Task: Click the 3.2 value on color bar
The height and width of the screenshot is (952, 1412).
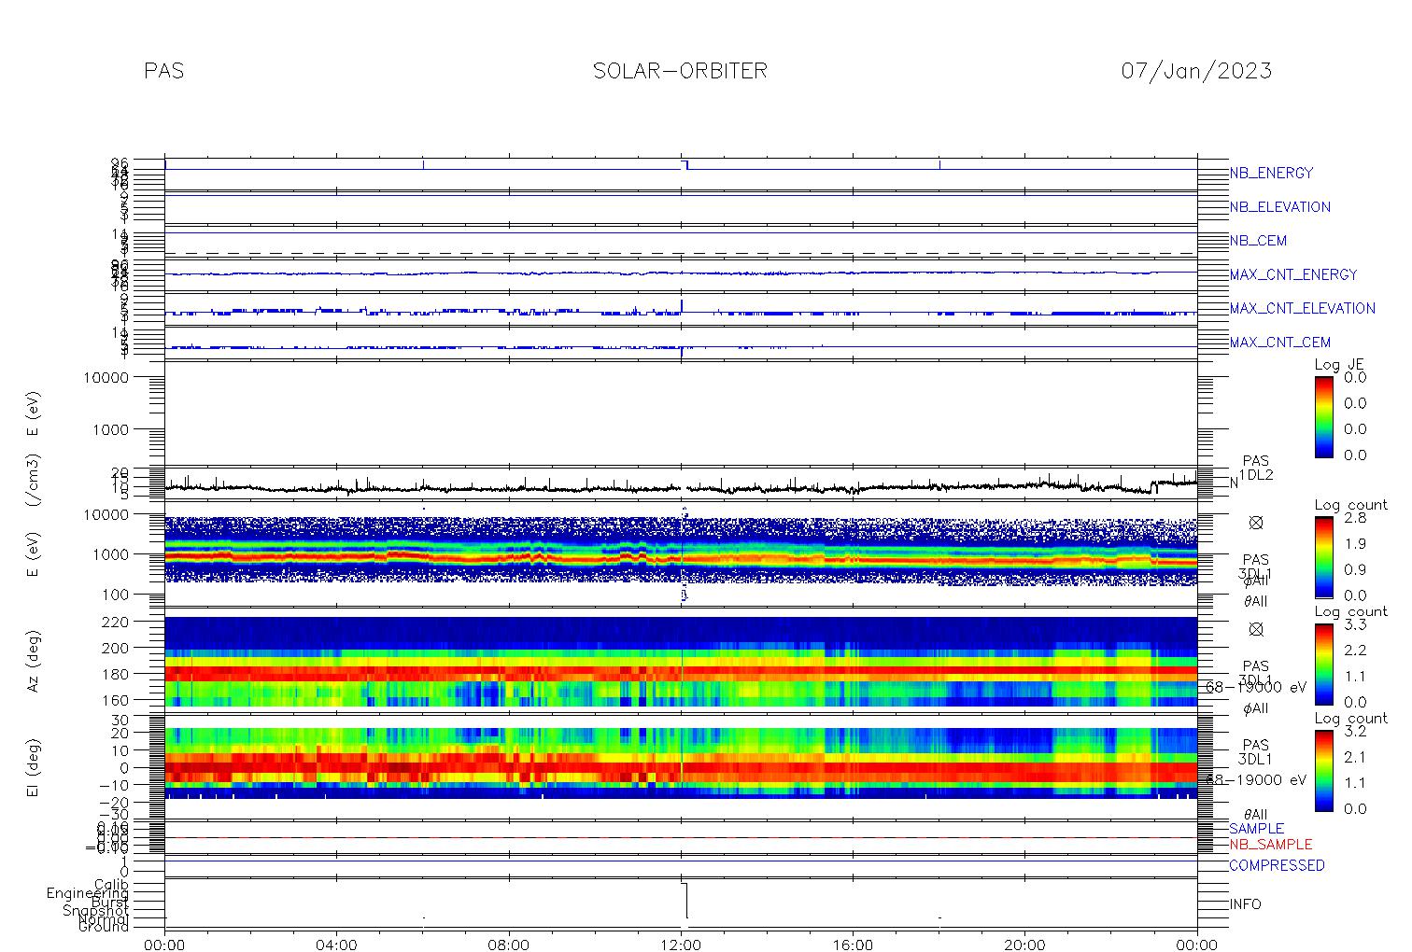Action: click(1355, 731)
